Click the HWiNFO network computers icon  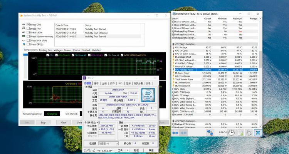click(x=210, y=132)
